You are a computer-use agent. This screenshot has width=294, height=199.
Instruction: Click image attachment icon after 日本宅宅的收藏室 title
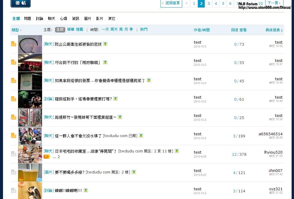point(177,151)
